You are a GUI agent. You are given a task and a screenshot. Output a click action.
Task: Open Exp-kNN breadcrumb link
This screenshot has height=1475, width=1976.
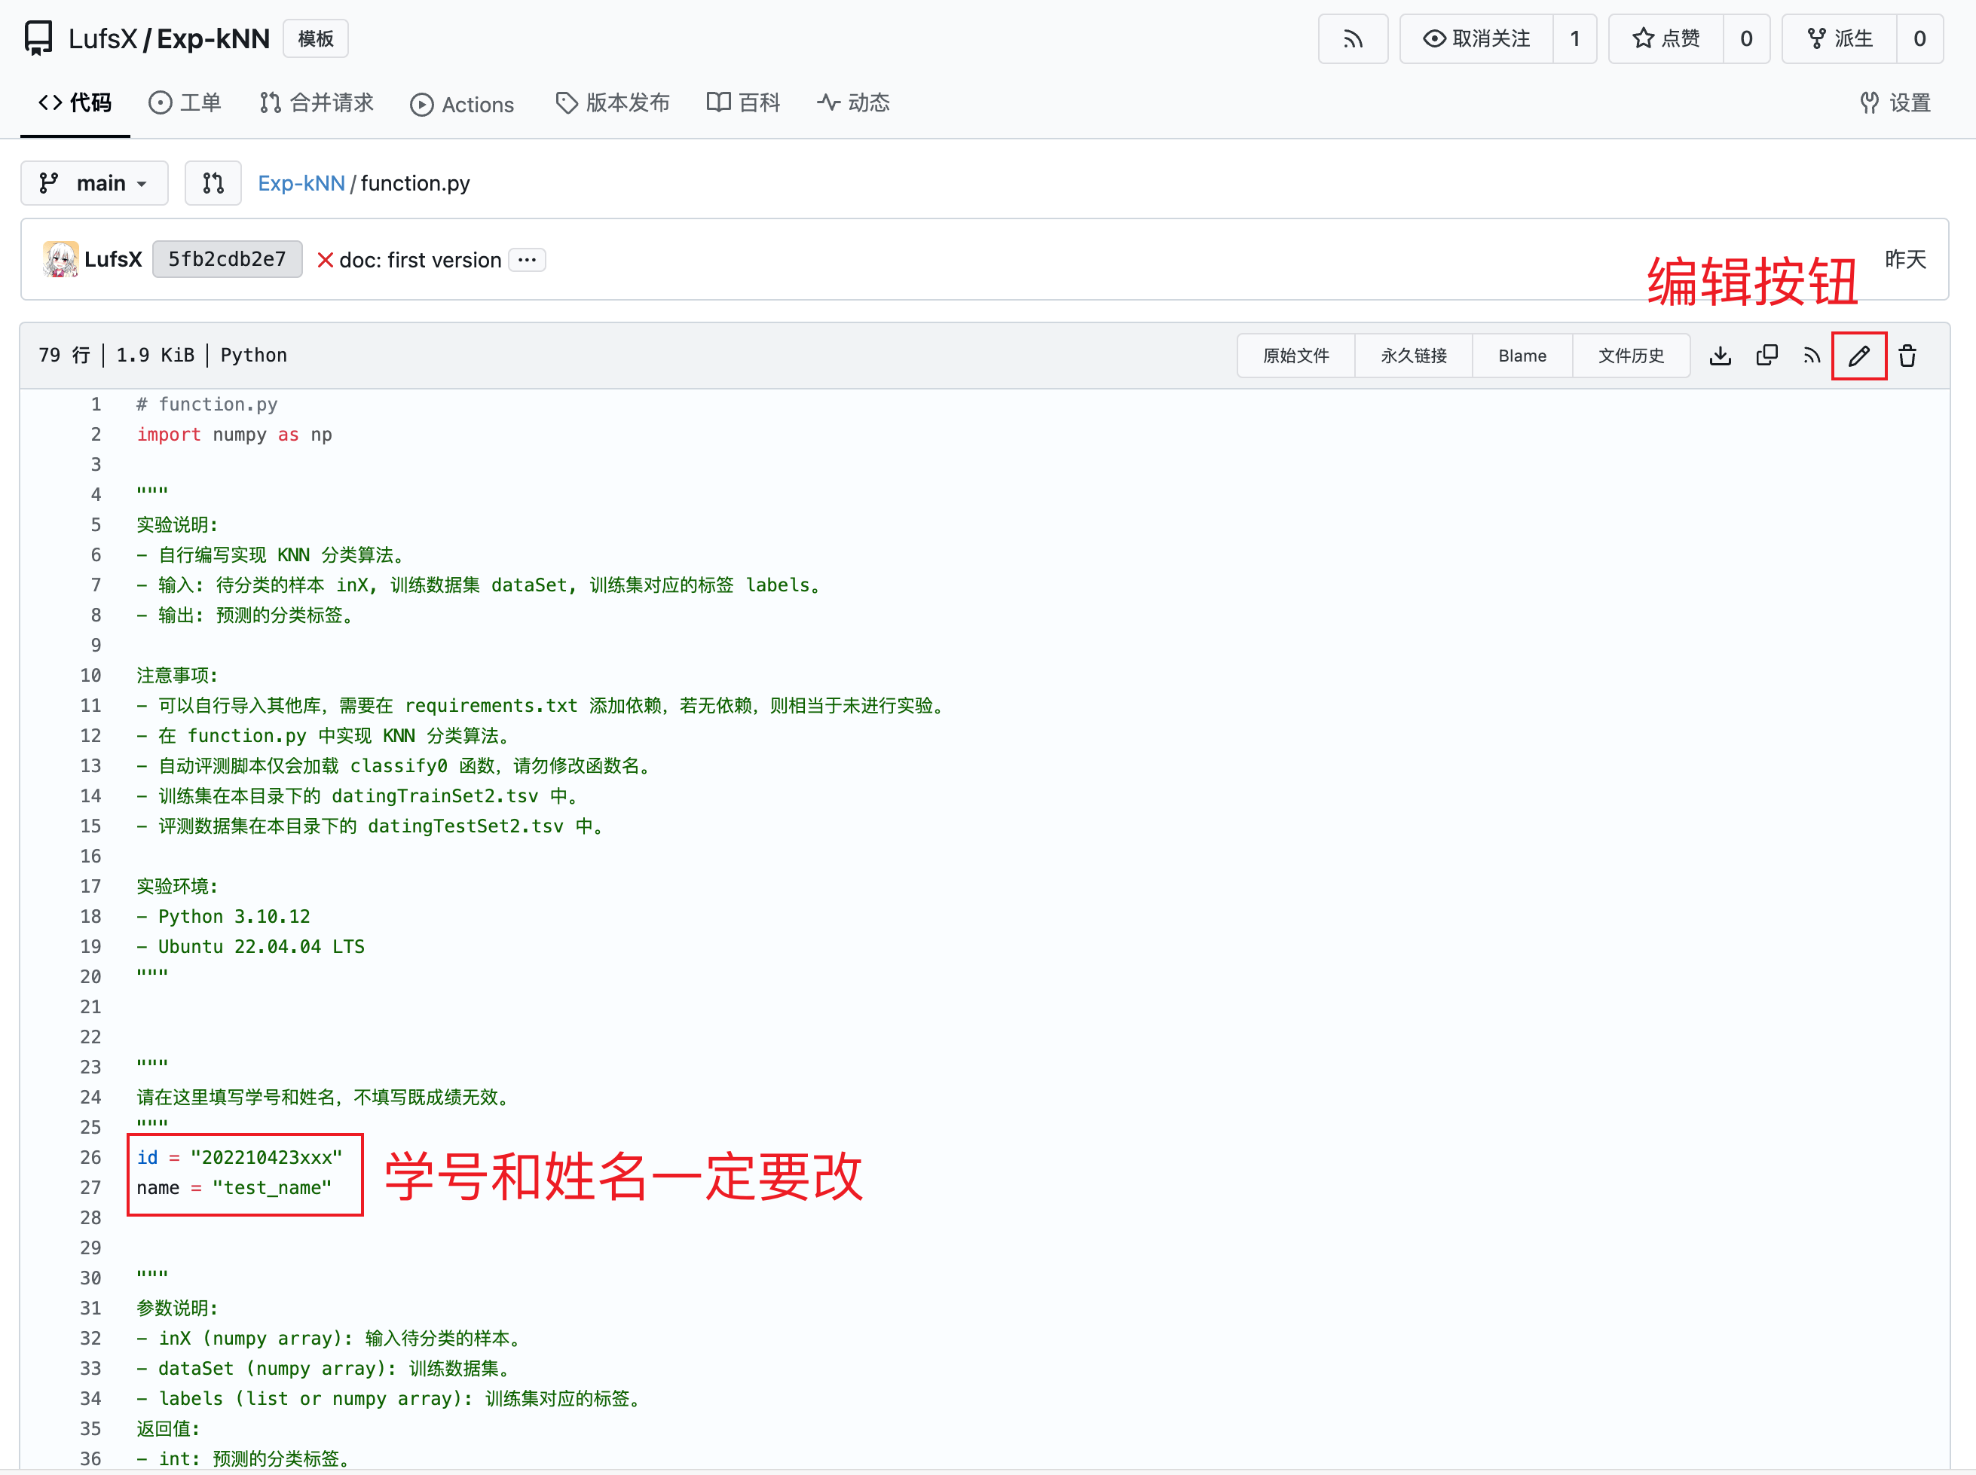click(x=301, y=183)
